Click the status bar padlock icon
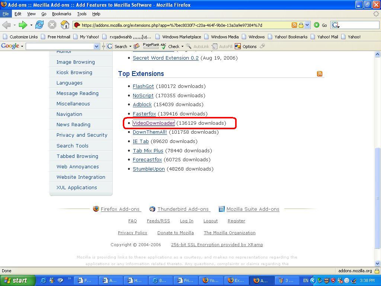 pyautogui.click(x=377, y=271)
